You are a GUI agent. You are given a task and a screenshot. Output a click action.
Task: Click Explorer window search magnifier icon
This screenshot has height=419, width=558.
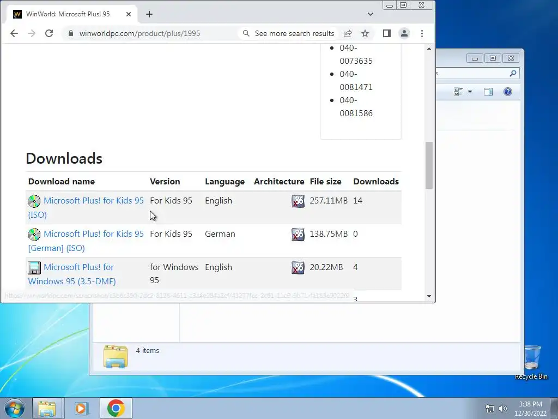[x=513, y=74]
